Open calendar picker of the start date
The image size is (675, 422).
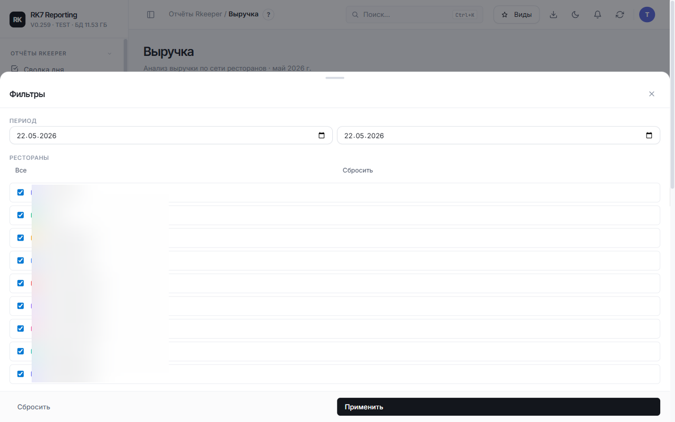click(322, 136)
